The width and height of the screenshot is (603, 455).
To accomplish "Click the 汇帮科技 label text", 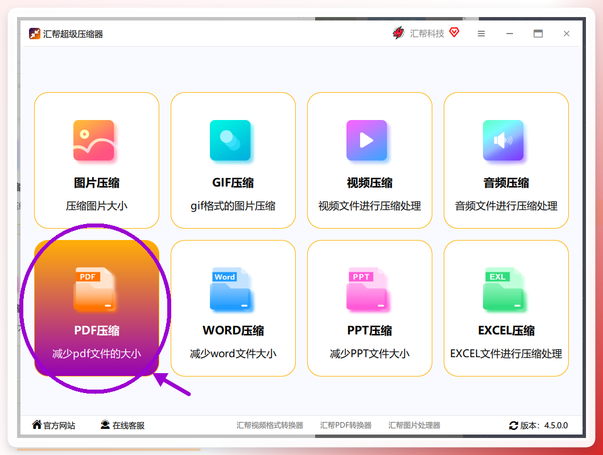I will pos(427,34).
